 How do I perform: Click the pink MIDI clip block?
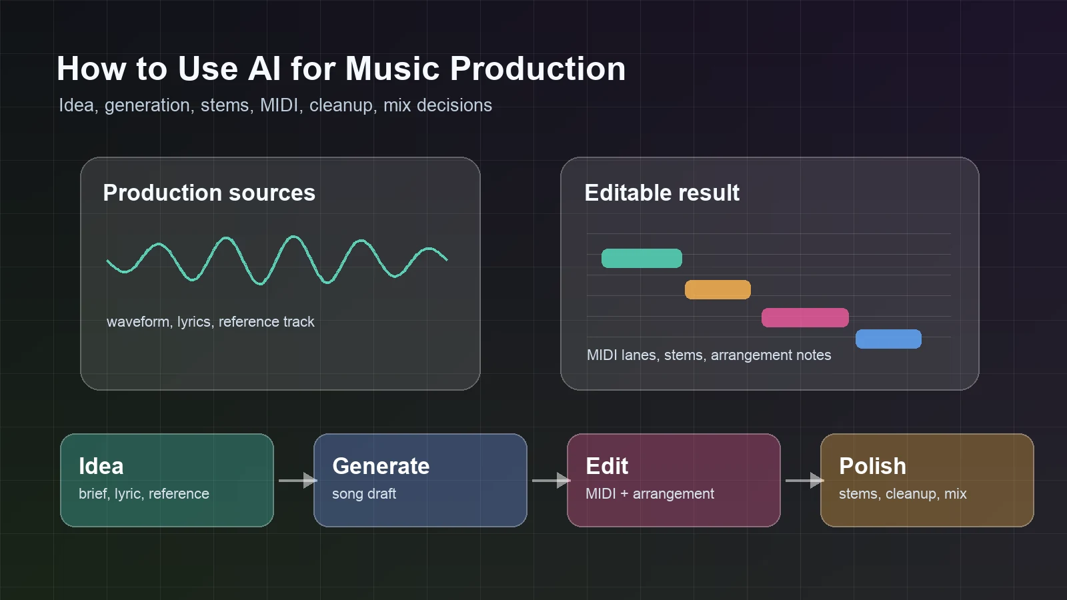(x=805, y=317)
